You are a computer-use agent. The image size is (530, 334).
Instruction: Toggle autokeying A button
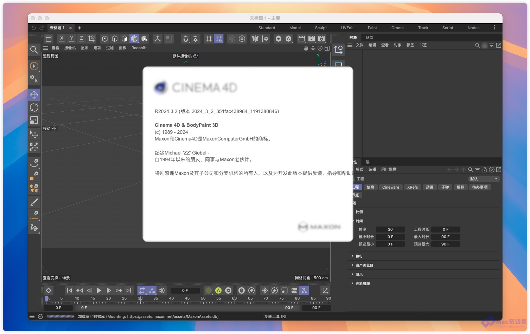218,290
